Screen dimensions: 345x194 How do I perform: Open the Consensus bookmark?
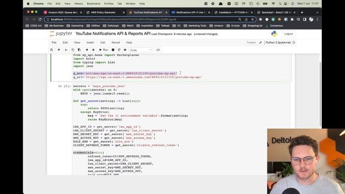coord(274,26)
